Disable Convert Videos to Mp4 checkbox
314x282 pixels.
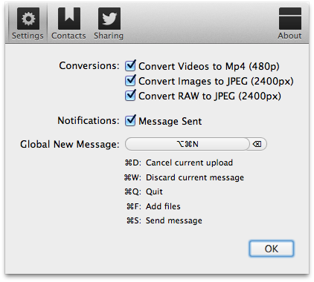coord(130,65)
